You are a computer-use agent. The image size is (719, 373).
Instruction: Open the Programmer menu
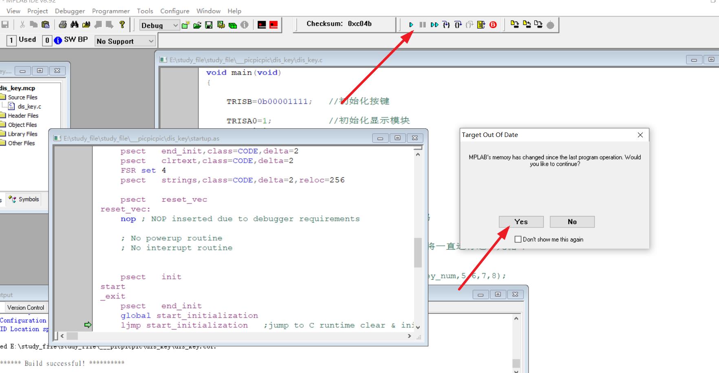[111, 11]
